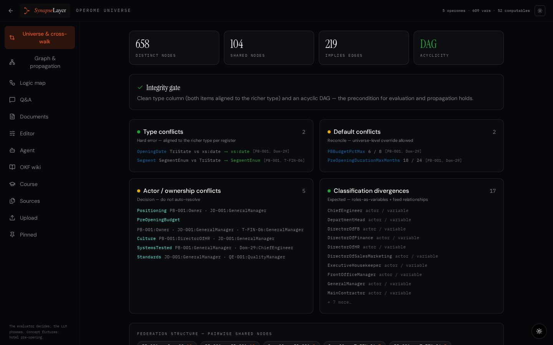
Task: Click the floating brightness button at bottom right
Action: click(539, 331)
